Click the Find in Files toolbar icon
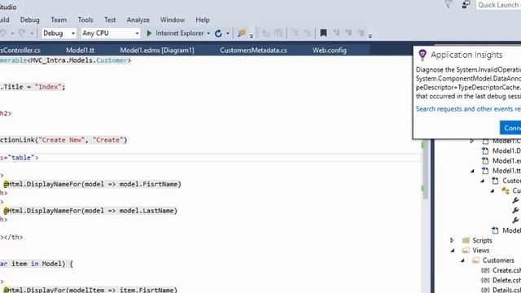521x293 pixels. [x=242, y=33]
